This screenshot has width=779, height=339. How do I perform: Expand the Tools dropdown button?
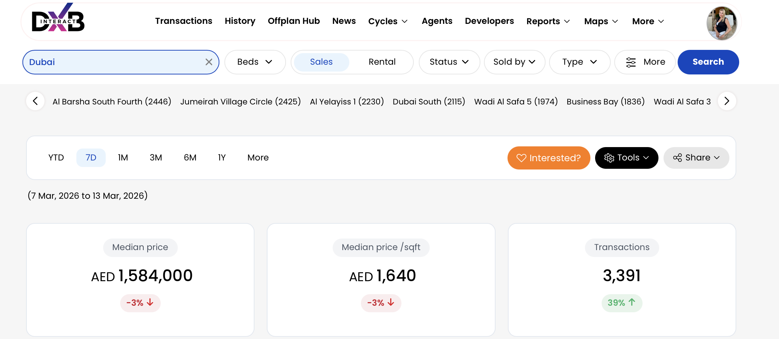[627, 158]
